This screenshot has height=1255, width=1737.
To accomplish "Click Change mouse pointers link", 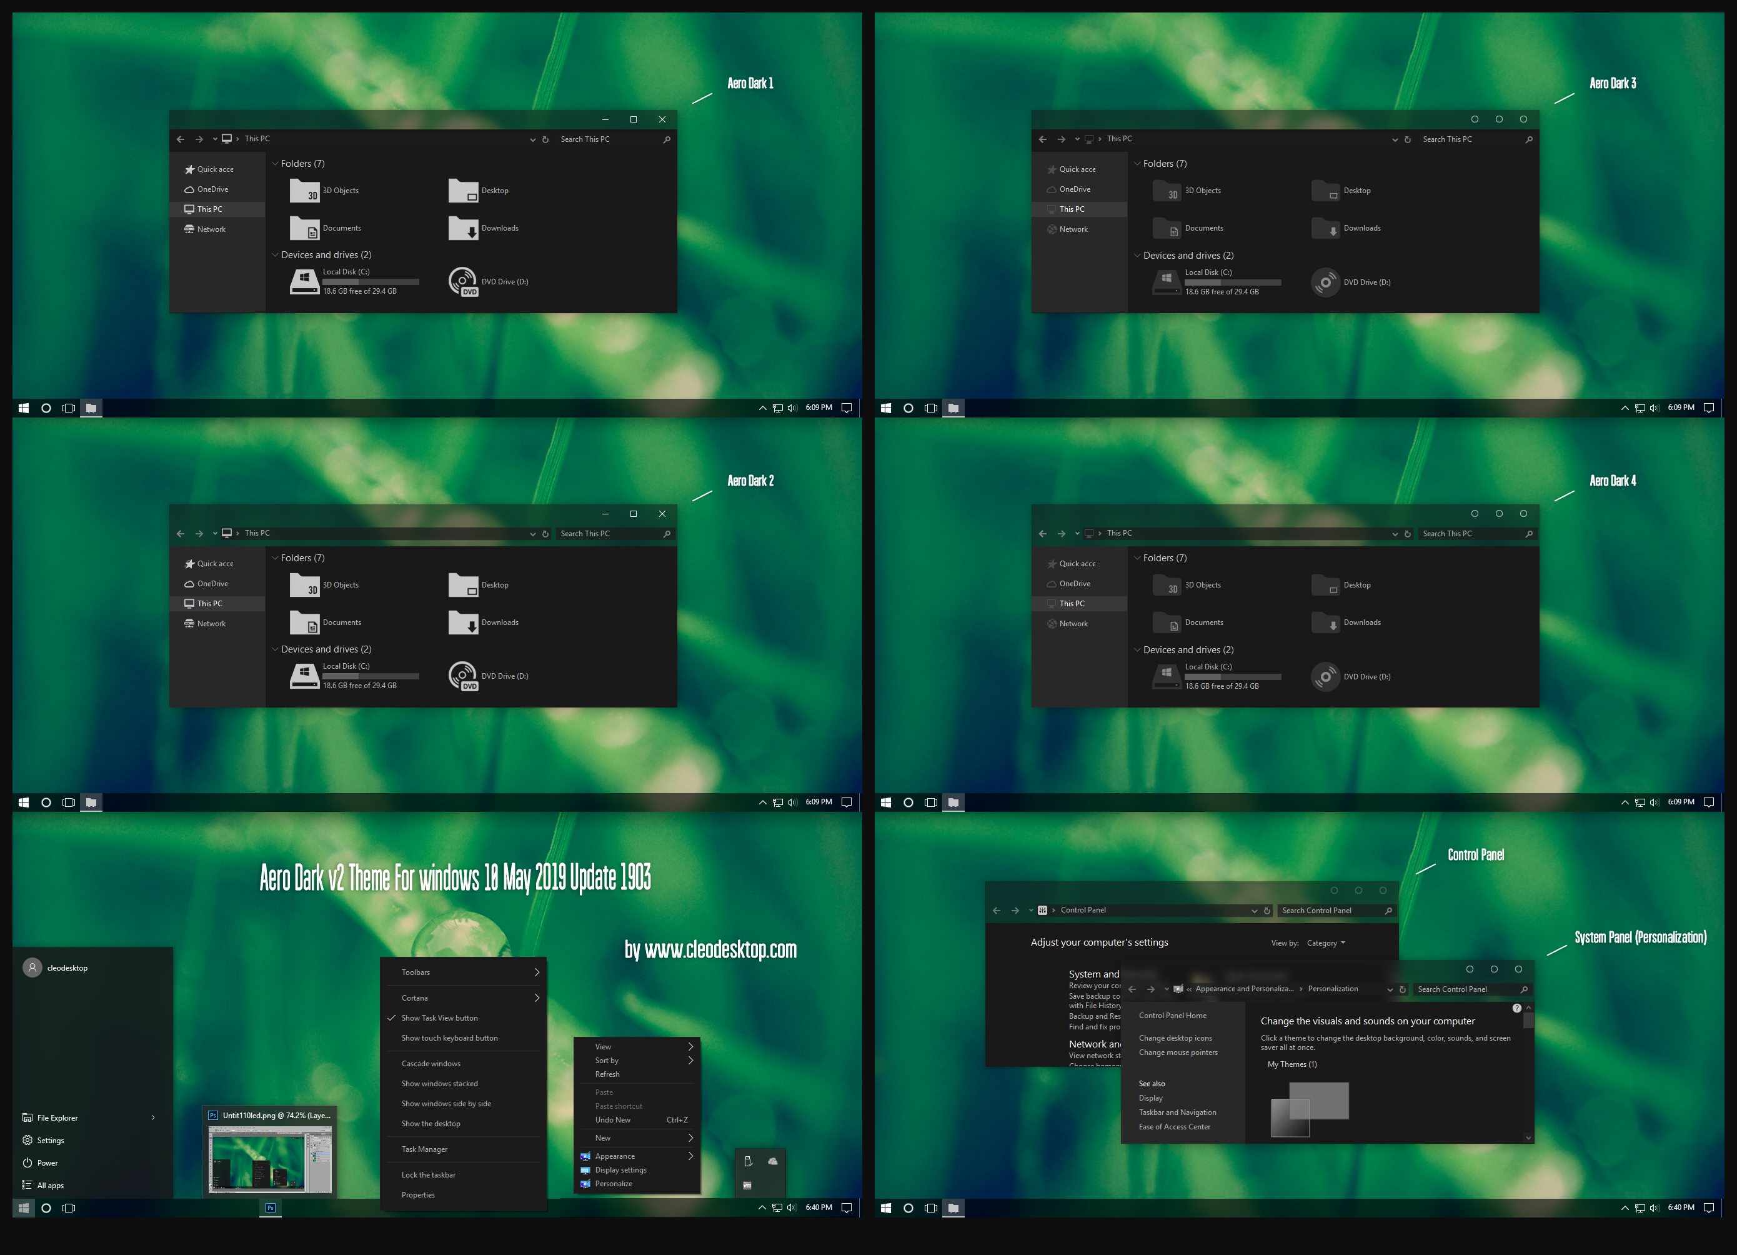I will [1178, 1052].
